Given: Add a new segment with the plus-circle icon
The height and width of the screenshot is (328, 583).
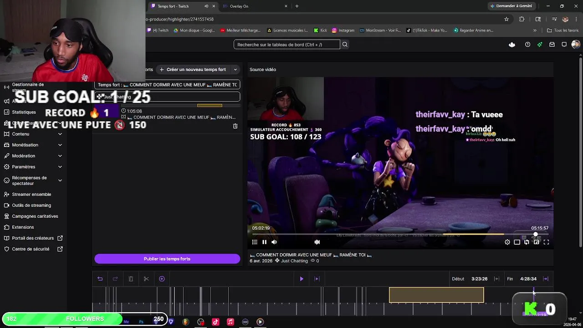Looking at the screenshot, I should tap(162, 279).
